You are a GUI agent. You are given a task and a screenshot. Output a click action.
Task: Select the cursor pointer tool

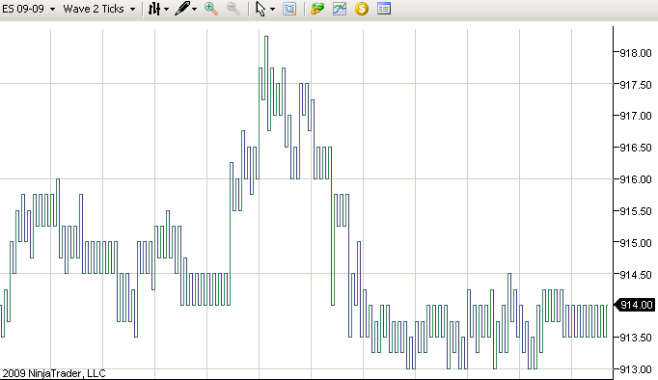tap(260, 9)
